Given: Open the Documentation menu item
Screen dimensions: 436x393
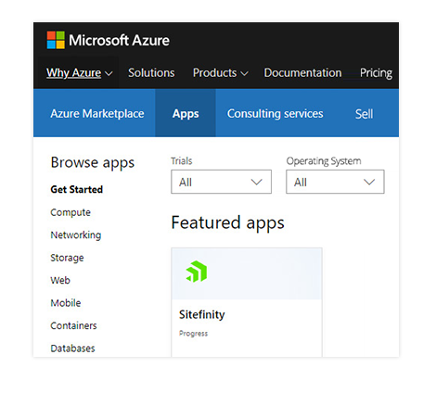Looking at the screenshot, I should click(302, 73).
